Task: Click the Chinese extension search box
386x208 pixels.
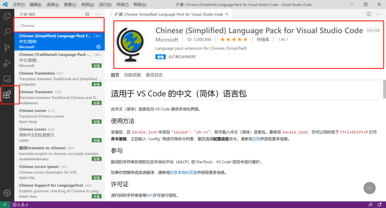Action: tap(60, 26)
